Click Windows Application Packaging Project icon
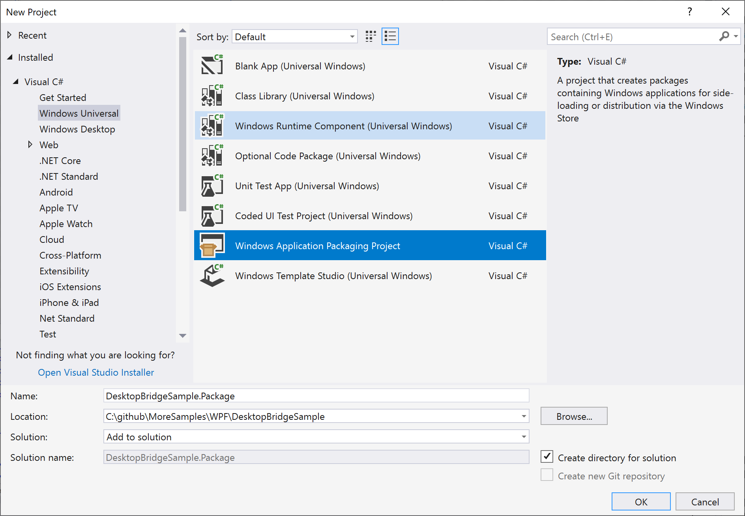Viewport: 745px width, 516px height. tap(212, 245)
